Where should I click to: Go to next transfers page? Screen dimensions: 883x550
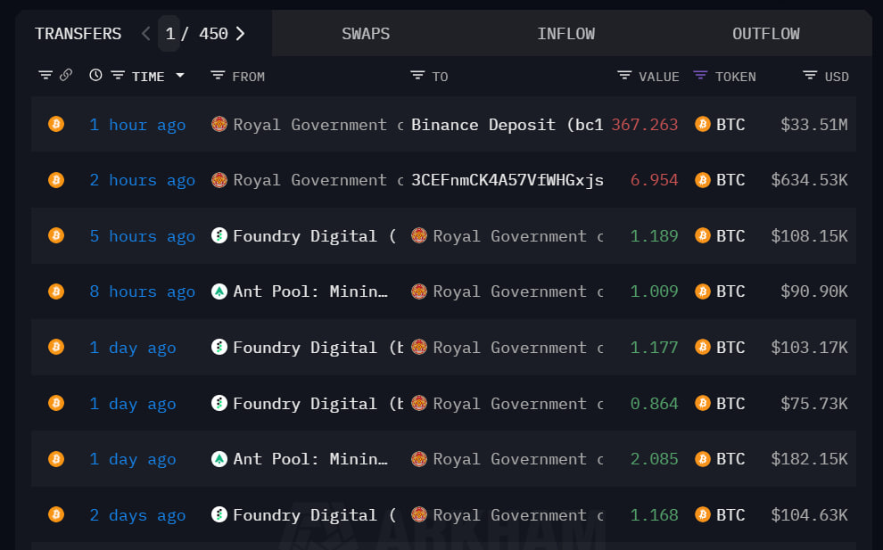(x=241, y=34)
